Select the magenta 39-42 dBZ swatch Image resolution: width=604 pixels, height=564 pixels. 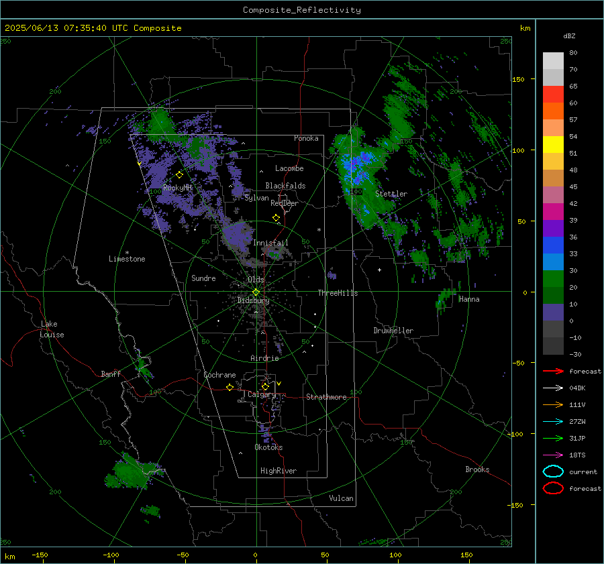click(x=553, y=211)
